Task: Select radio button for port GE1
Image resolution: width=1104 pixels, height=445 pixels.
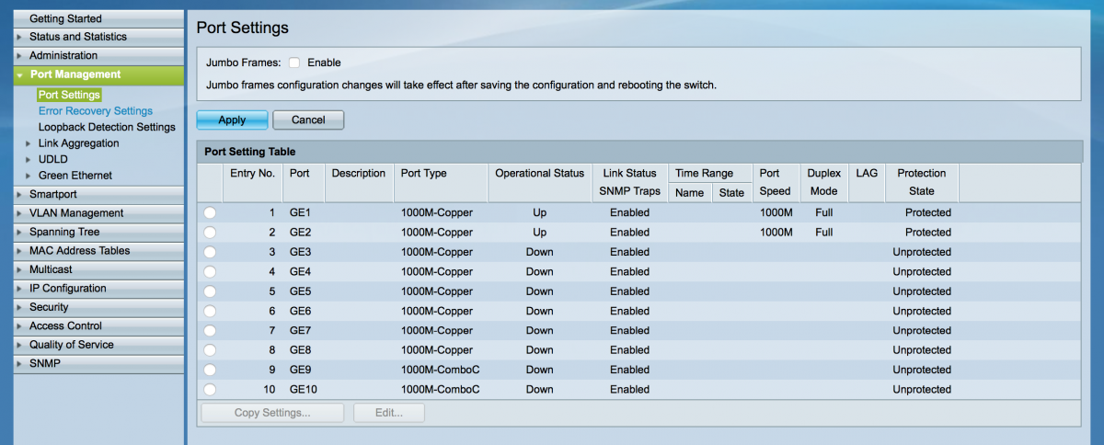Action: point(210,212)
